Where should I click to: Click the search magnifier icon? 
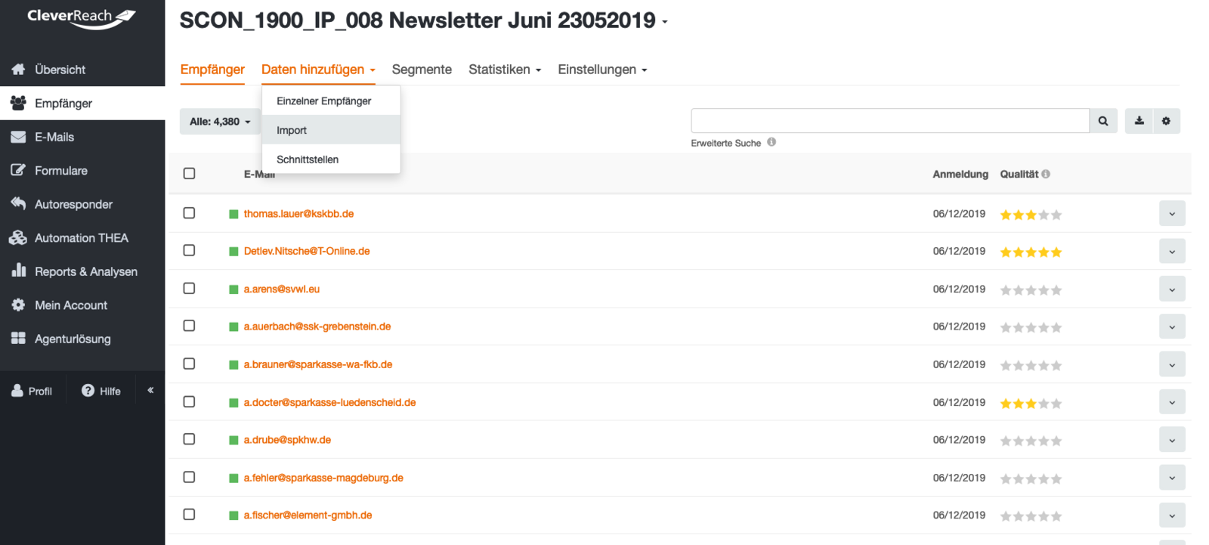[1102, 121]
